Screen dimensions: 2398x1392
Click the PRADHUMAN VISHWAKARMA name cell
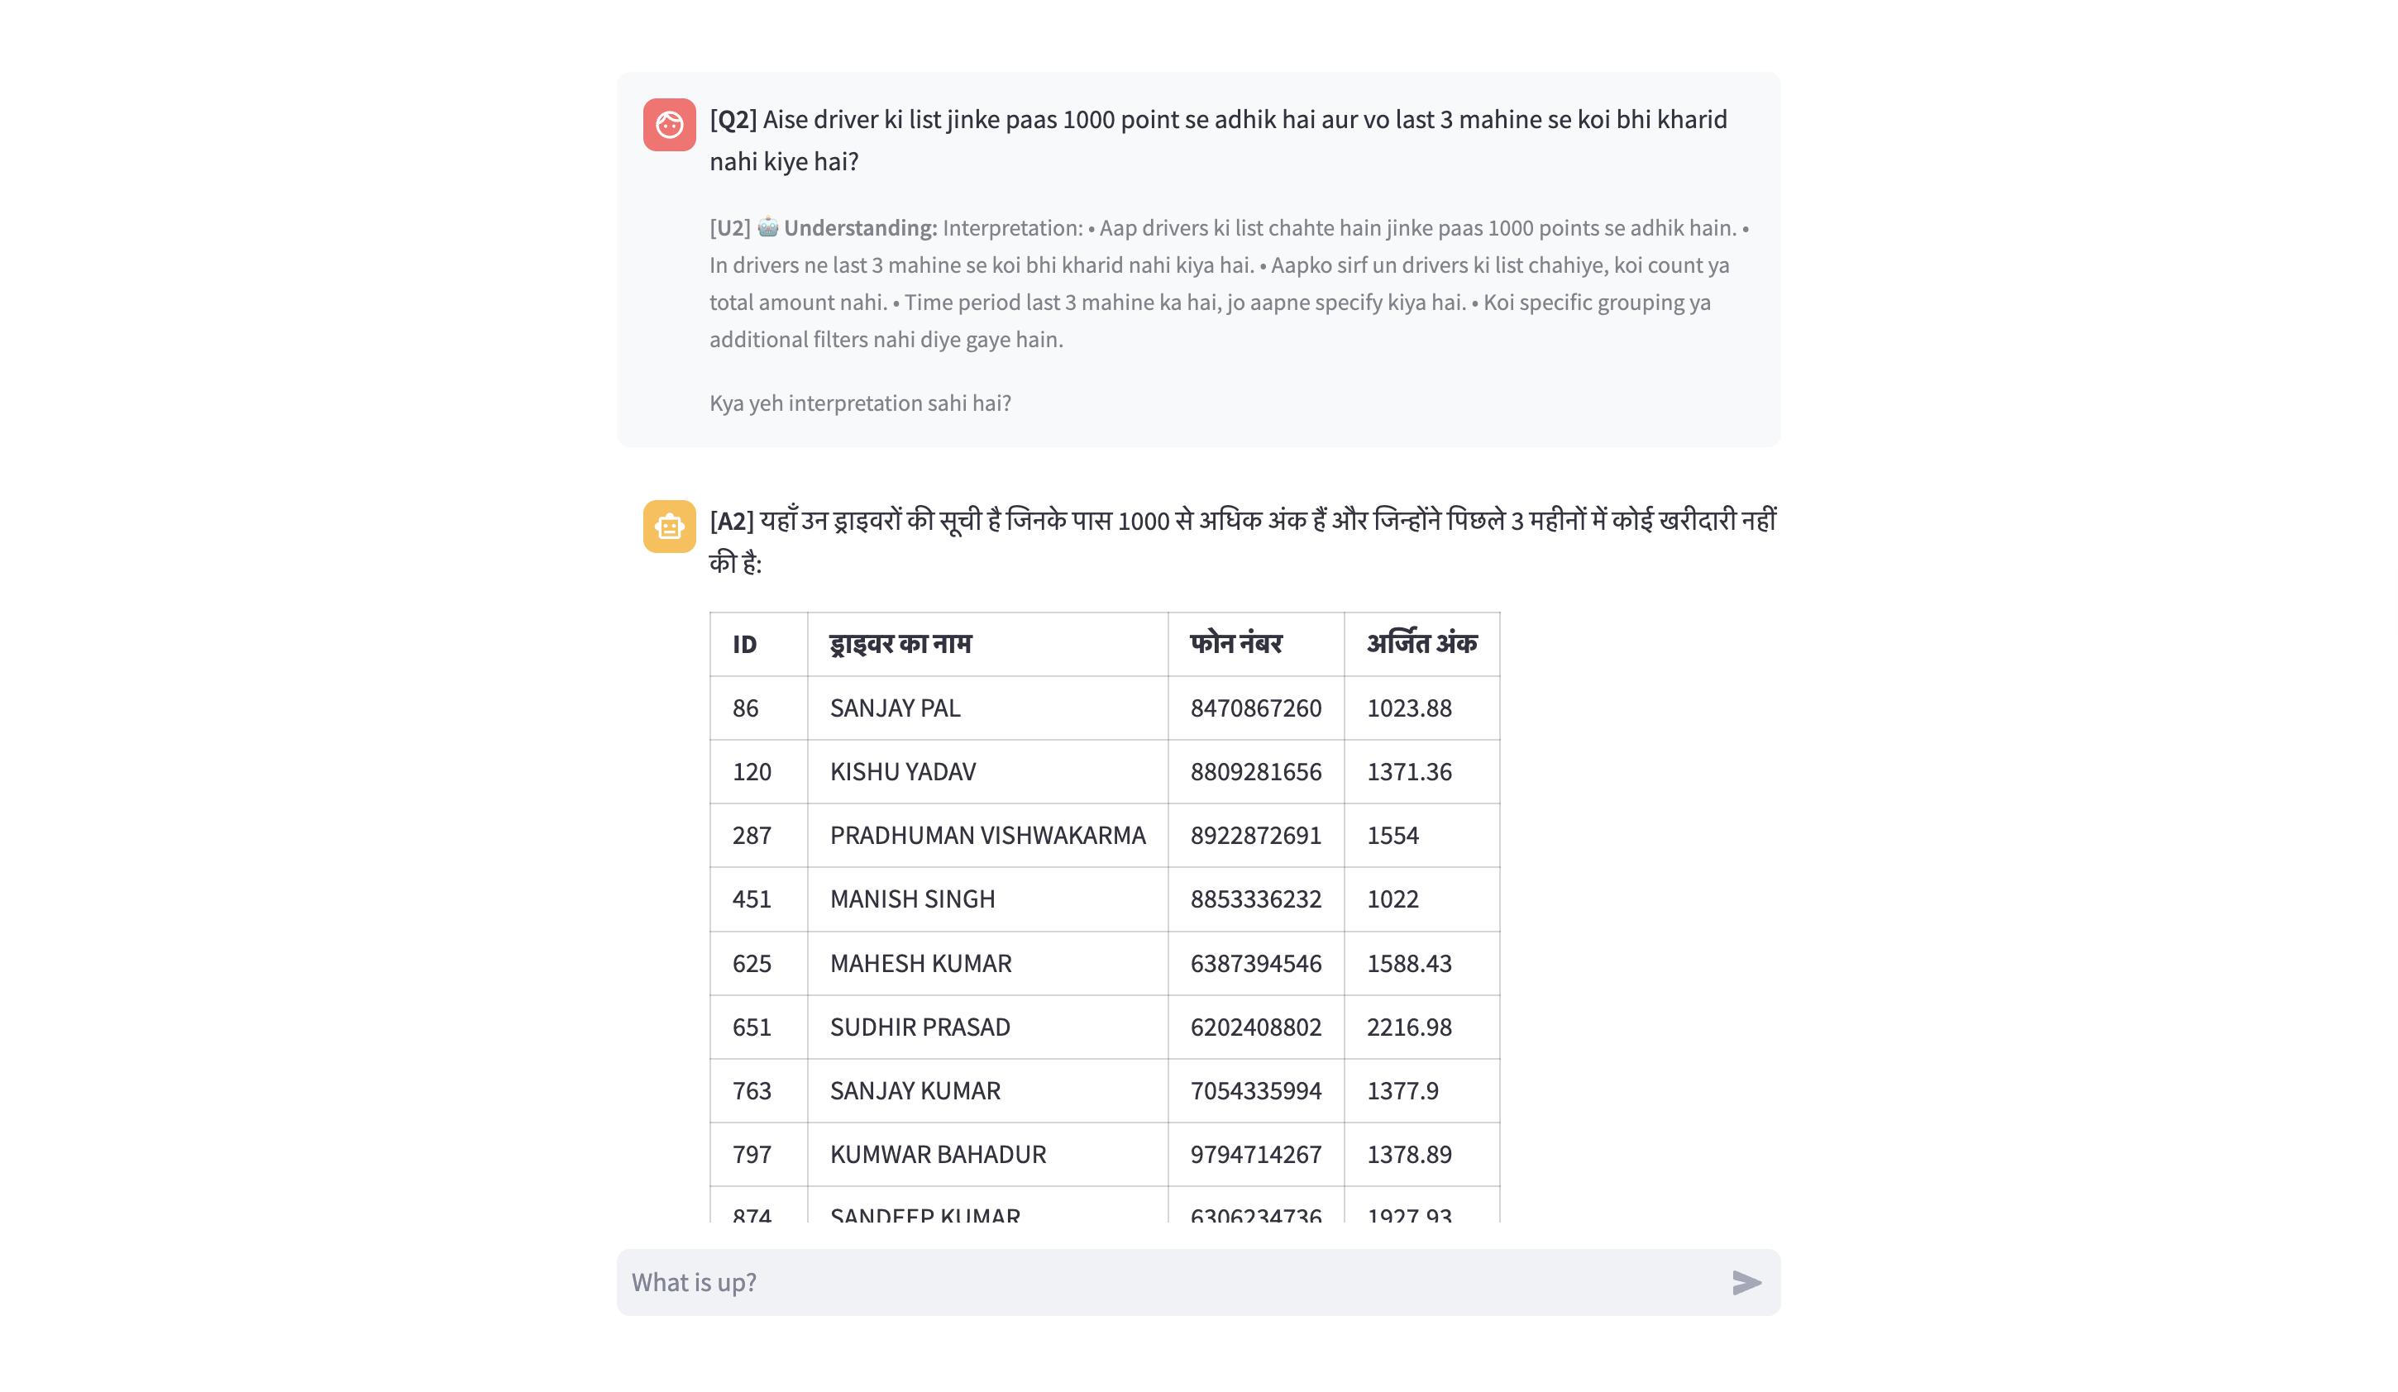tap(986, 834)
